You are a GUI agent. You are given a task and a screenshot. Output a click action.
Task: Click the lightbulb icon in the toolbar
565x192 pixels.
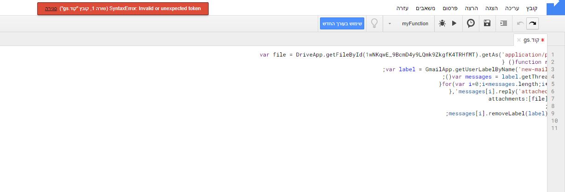(x=374, y=23)
